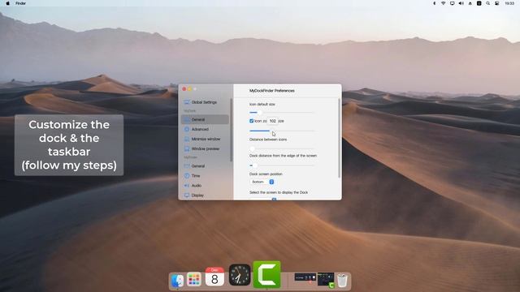Restore the minimized Camtasia window thumbnail

[x=325, y=280]
